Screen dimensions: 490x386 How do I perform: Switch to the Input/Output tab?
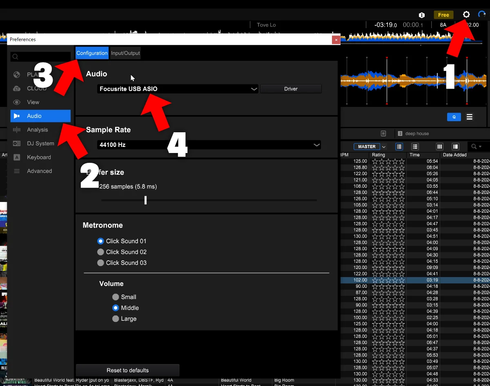point(125,53)
